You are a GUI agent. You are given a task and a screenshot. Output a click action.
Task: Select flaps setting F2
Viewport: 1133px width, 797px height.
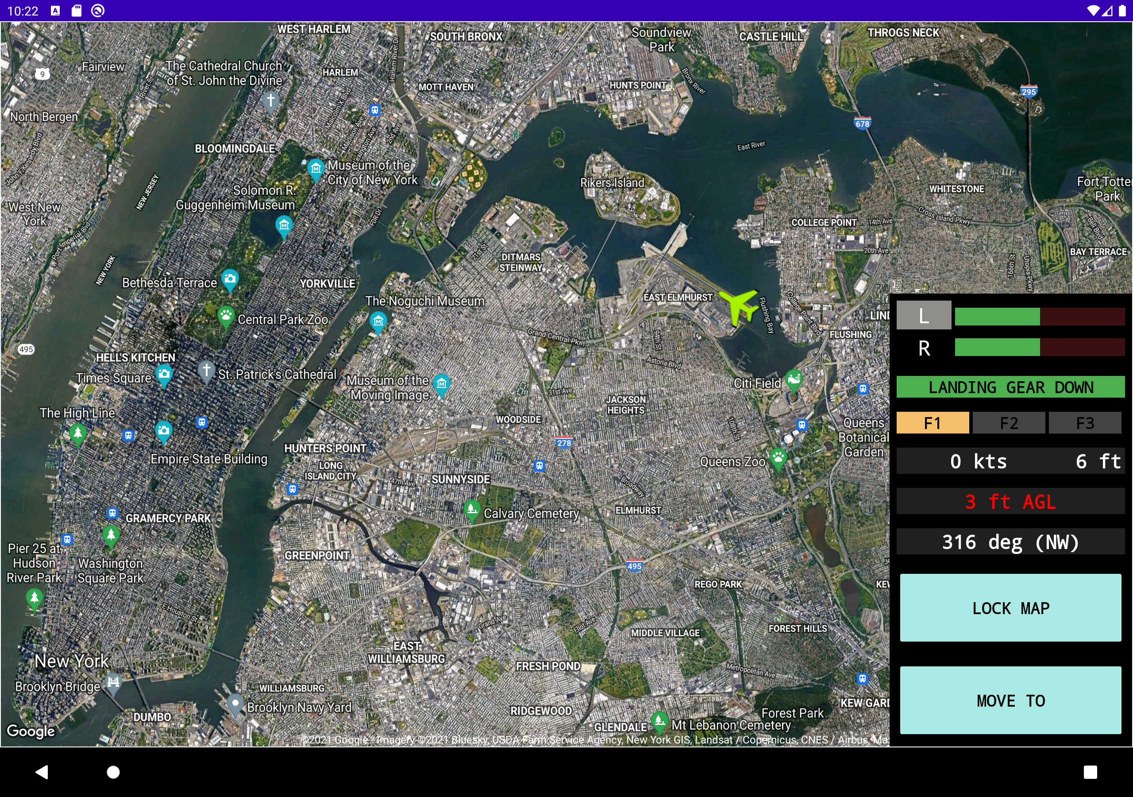pyautogui.click(x=1009, y=423)
